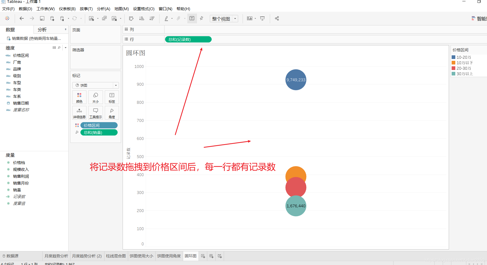Viewport: 487px width, 265px height.
Task: Click the duplicate sheet icon
Action: (104, 18)
